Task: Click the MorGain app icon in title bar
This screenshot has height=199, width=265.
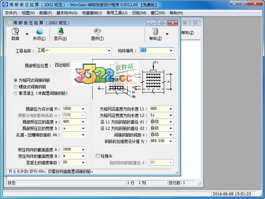Action: pyautogui.click(x=5, y=4)
